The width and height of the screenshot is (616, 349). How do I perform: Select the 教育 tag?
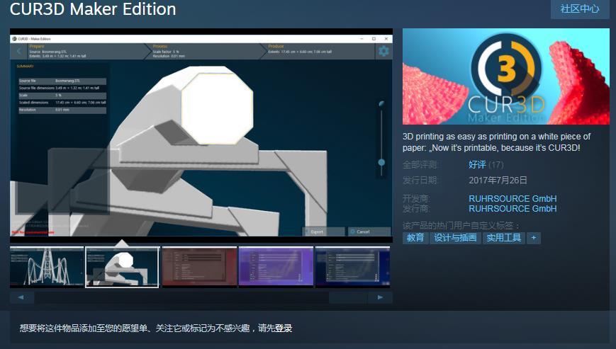click(415, 238)
